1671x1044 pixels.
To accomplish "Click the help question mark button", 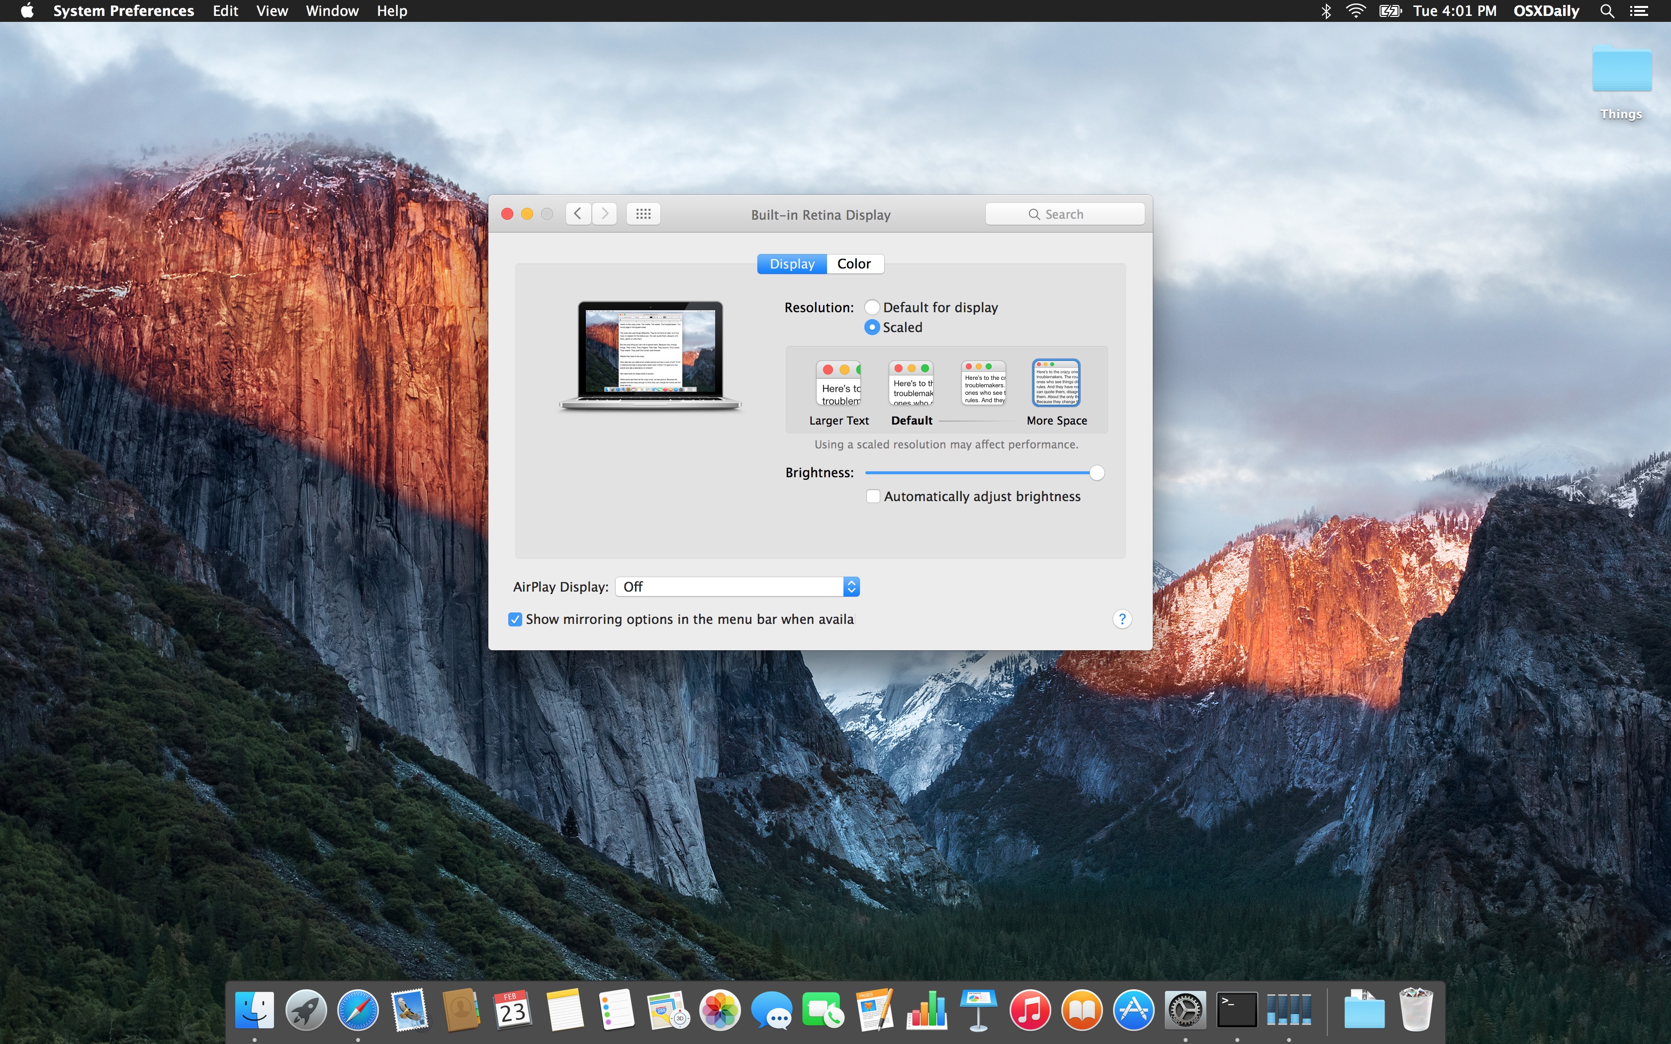I will [1122, 618].
